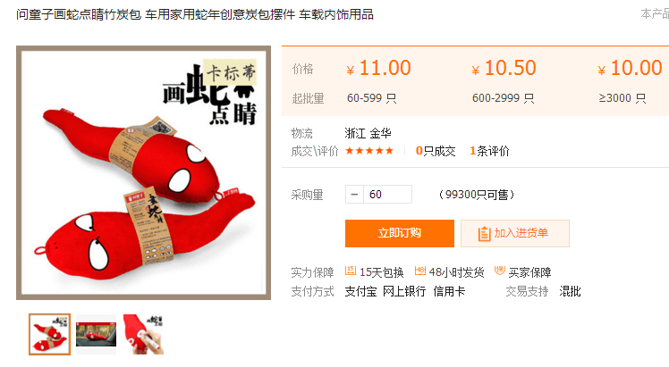Click the 支付宝 payment option
The image size is (669, 367).
pos(361,292)
